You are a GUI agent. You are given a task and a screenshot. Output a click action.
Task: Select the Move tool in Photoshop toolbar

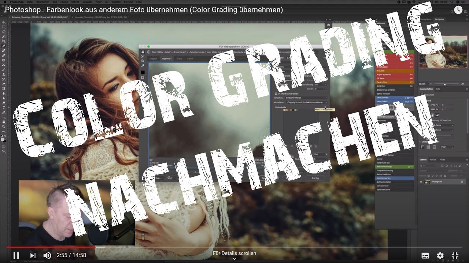pos(4,22)
